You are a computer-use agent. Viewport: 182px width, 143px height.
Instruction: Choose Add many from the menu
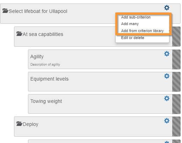[130, 24]
